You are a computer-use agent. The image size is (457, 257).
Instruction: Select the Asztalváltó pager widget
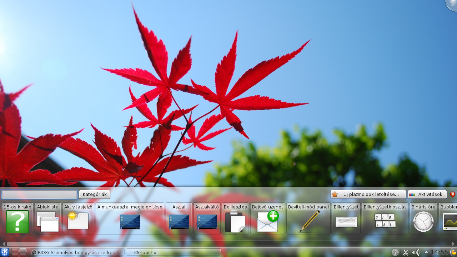click(x=207, y=219)
